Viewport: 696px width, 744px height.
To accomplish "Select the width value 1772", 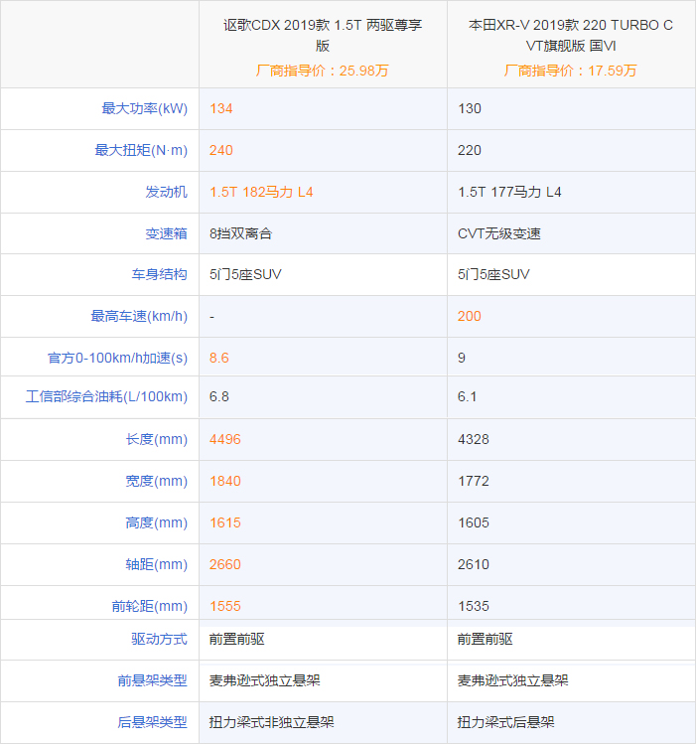I will (474, 481).
